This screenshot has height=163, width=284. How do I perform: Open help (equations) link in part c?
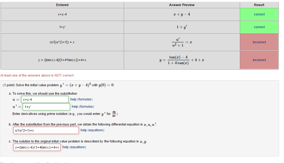click(x=74, y=147)
